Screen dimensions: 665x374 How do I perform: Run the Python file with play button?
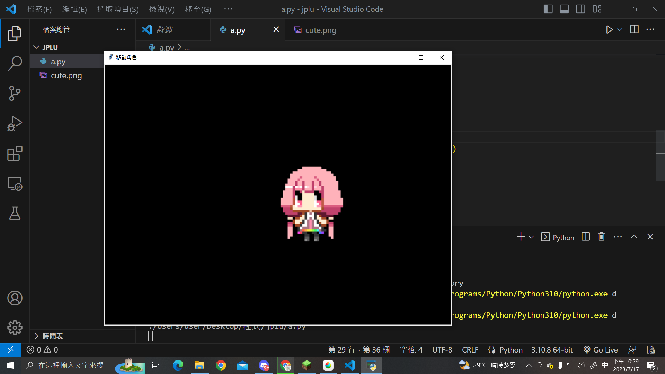(x=609, y=30)
